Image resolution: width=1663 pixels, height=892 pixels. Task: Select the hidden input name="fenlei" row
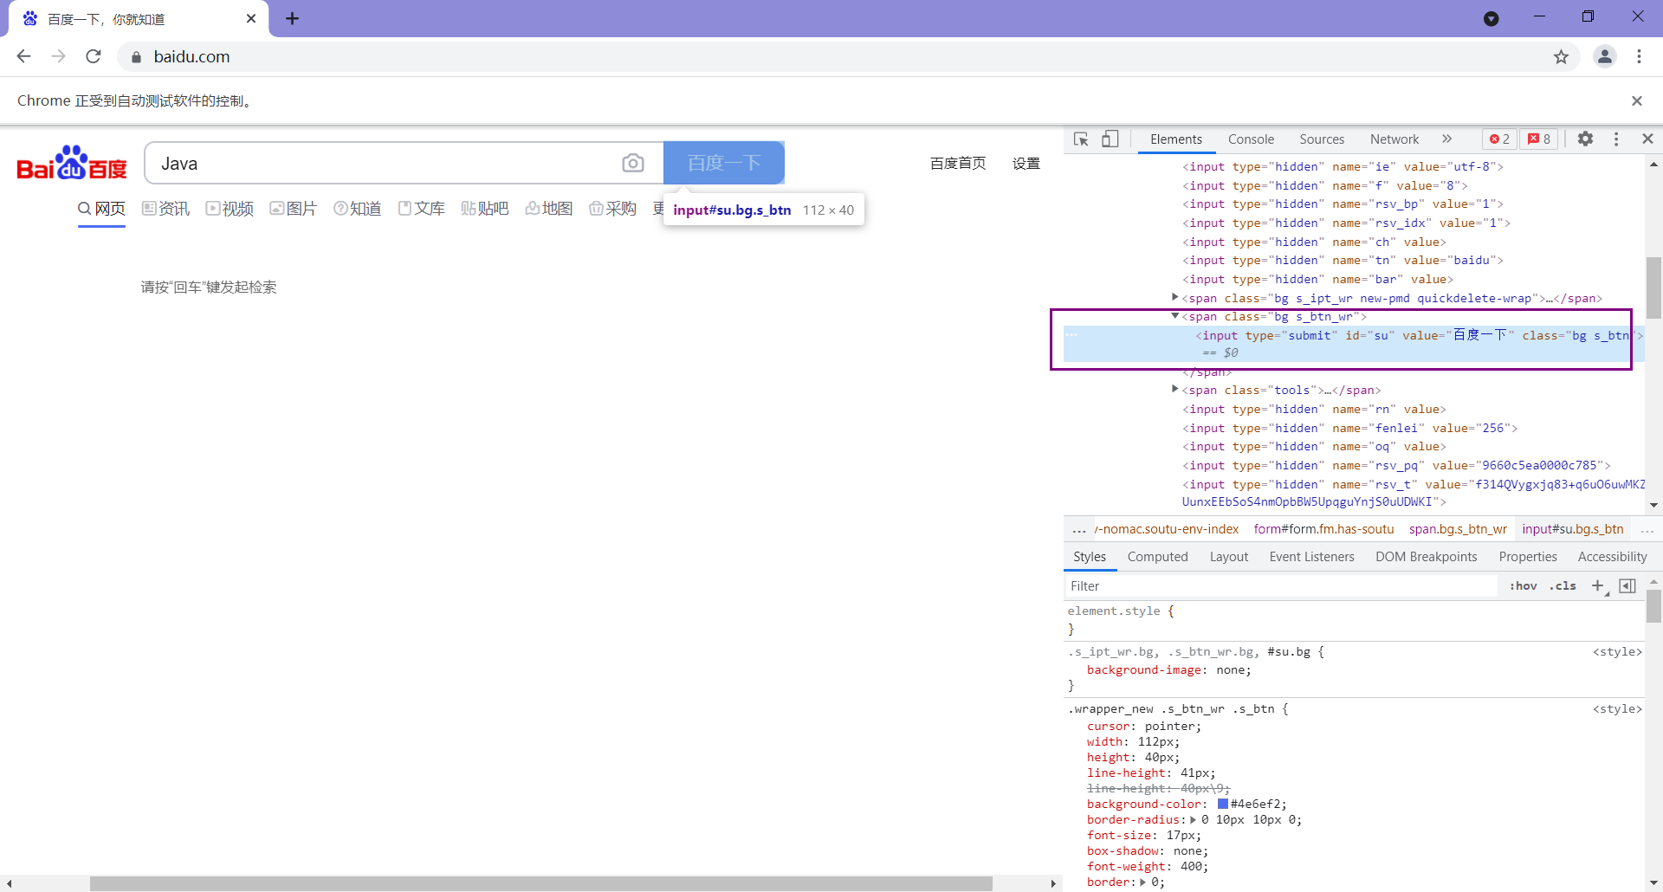[x=1354, y=428]
